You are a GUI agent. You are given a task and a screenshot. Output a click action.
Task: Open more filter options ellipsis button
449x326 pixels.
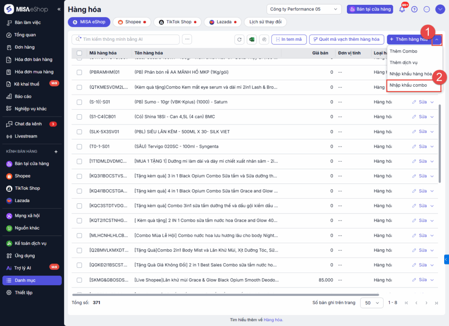pyautogui.click(x=187, y=39)
